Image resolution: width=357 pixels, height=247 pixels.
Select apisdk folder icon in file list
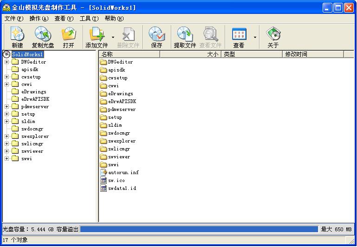[x=104, y=70]
